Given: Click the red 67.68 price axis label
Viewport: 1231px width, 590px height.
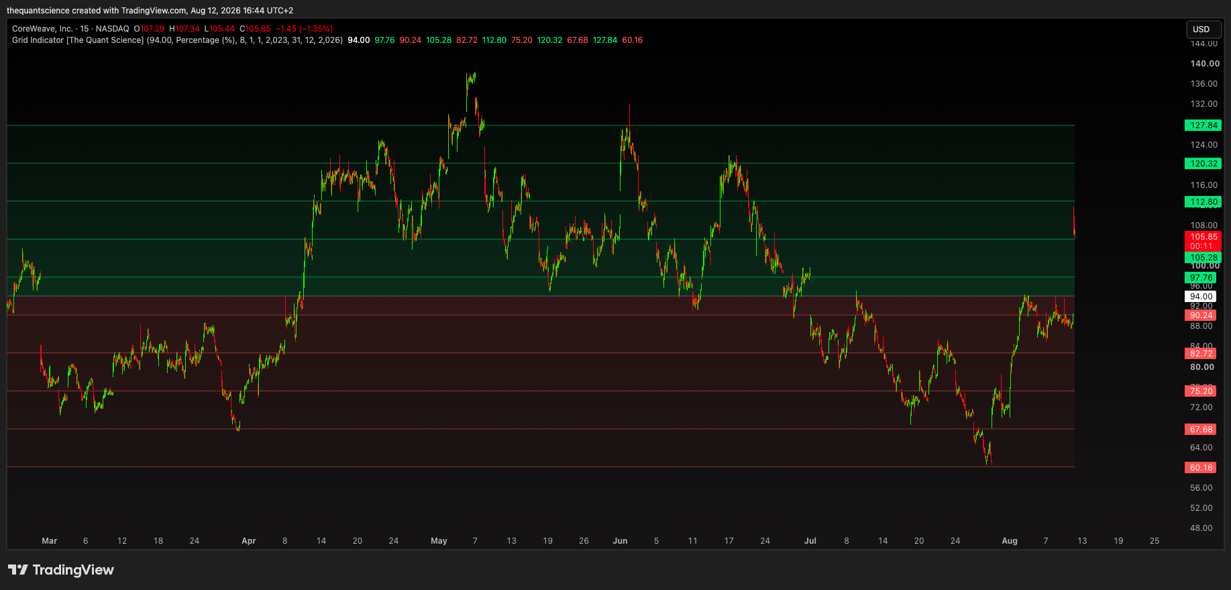Looking at the screenshot, I should [x=1201, y=430].
